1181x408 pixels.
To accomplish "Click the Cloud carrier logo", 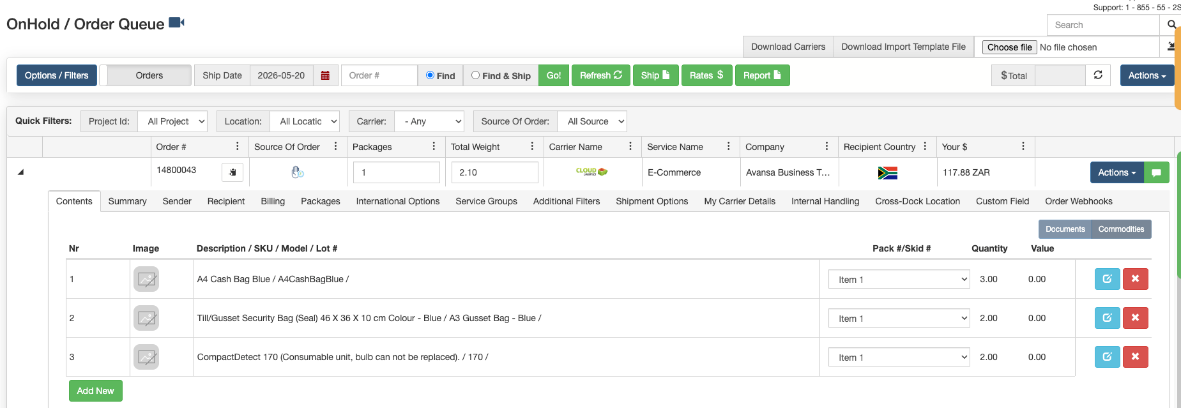I will [591, 172].
